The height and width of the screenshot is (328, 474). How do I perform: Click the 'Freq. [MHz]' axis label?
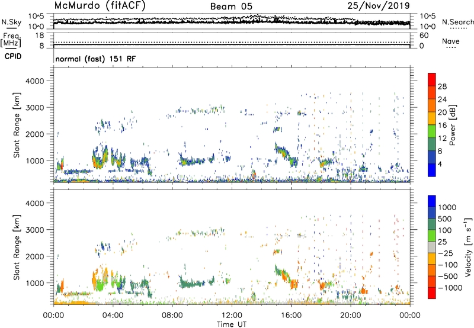click(x=11, y=40)
